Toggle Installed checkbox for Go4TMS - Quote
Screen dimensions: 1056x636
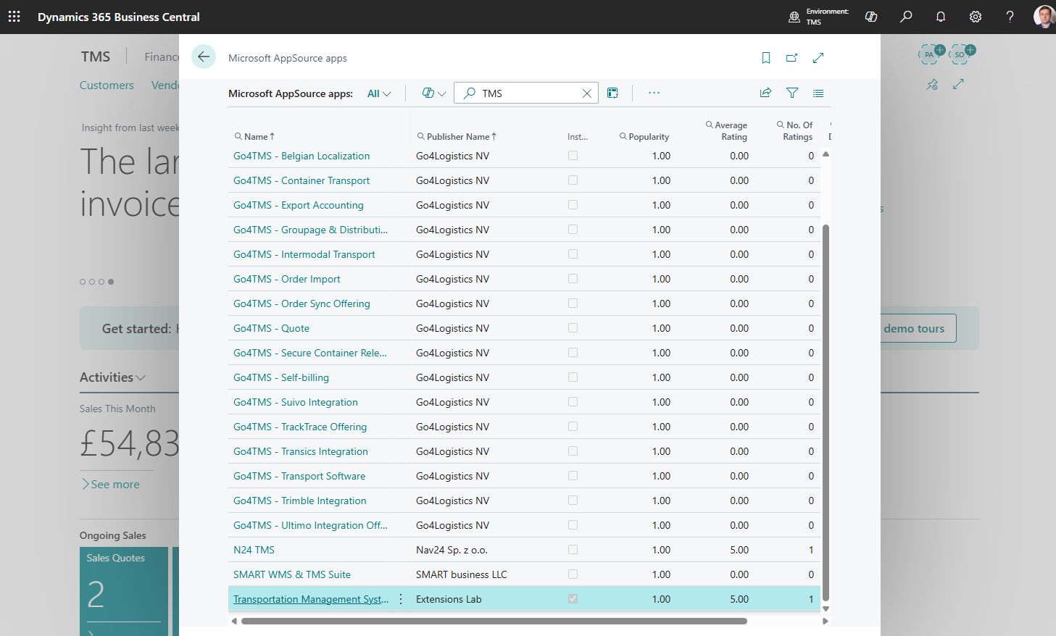coord(573,328)
